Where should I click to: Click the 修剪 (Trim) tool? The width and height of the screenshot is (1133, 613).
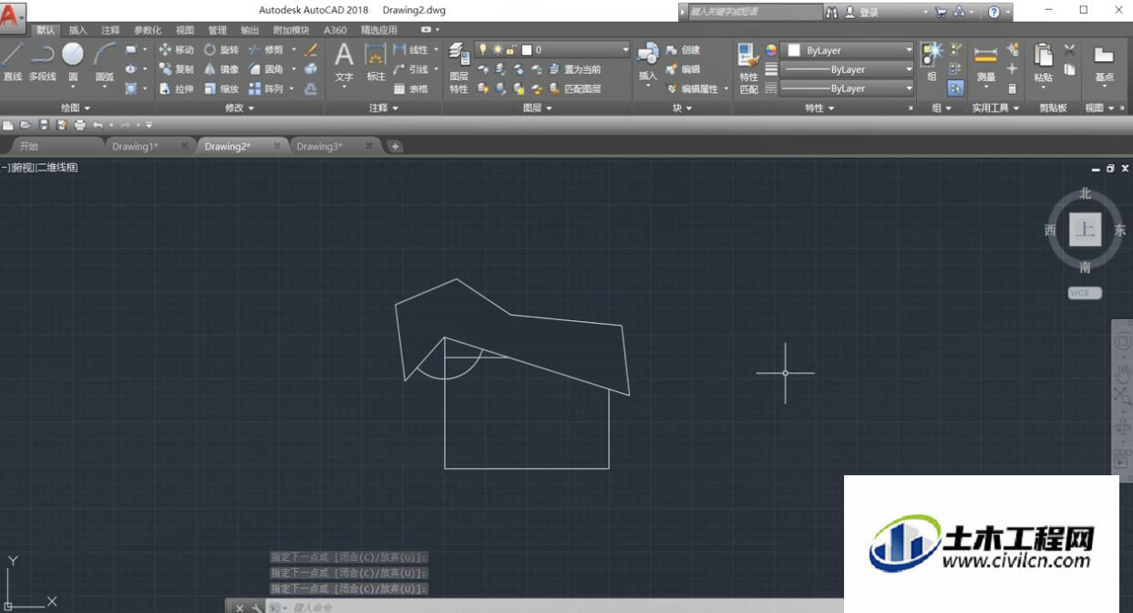(x=266, y=49)
